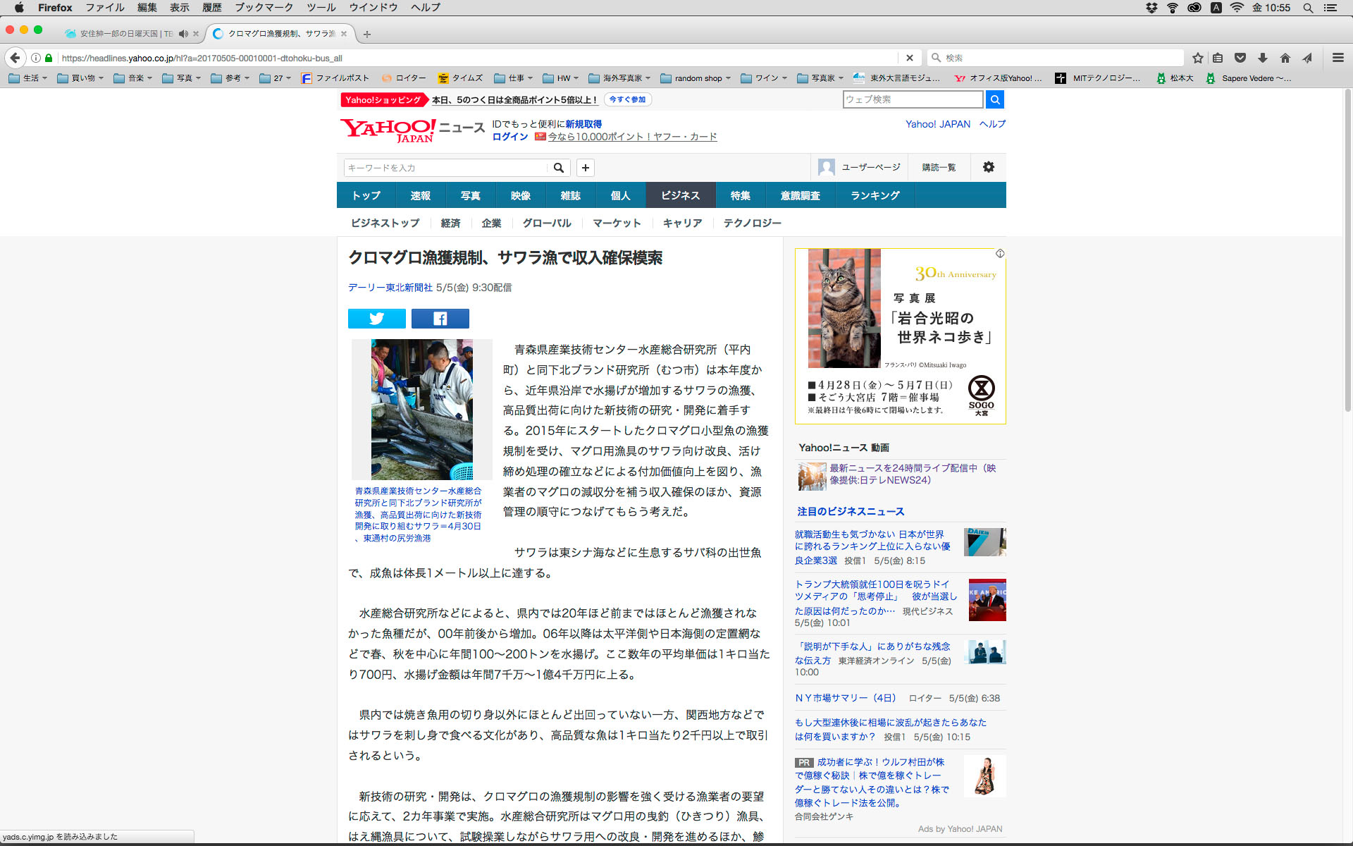Go back with the browser back arrow
Viewport: 1353px width, 846px height.
[x=16, y=58]
